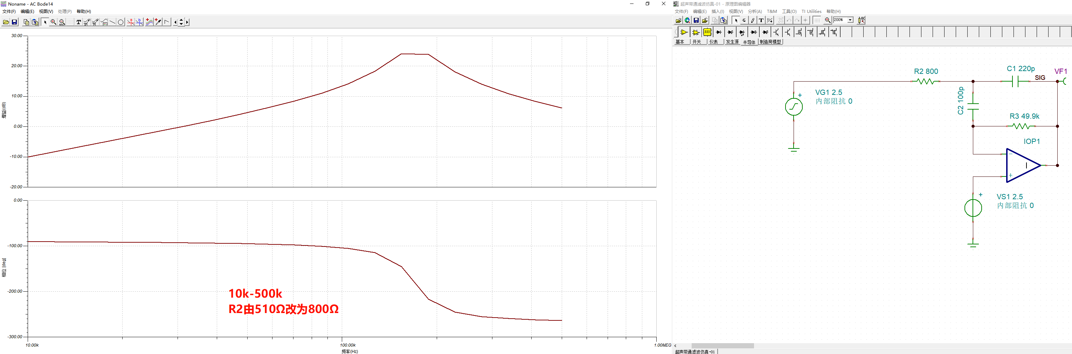Copy the Bode diagram to clipboard
The image size is (1072, 354).
[x=26, y=22]
